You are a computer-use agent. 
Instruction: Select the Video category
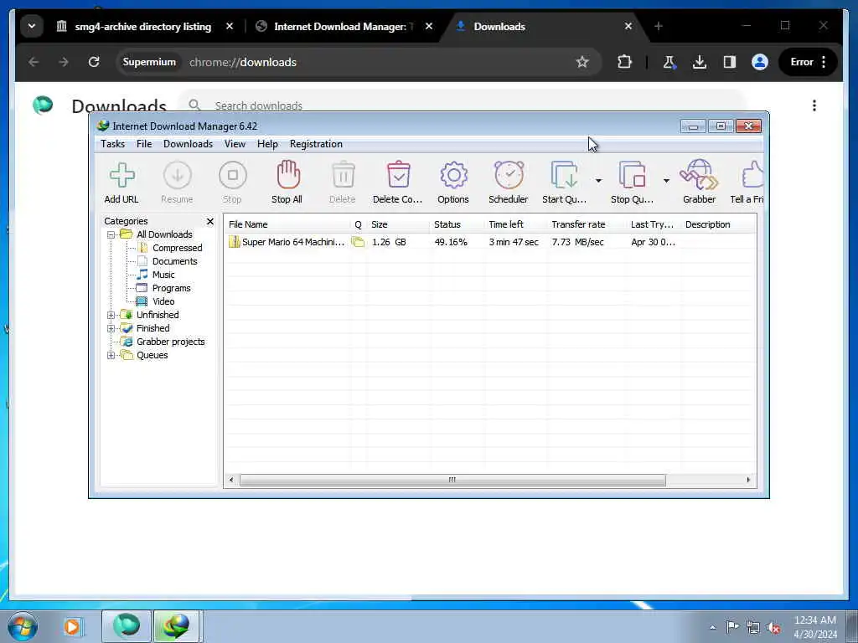tap(163, 301)
